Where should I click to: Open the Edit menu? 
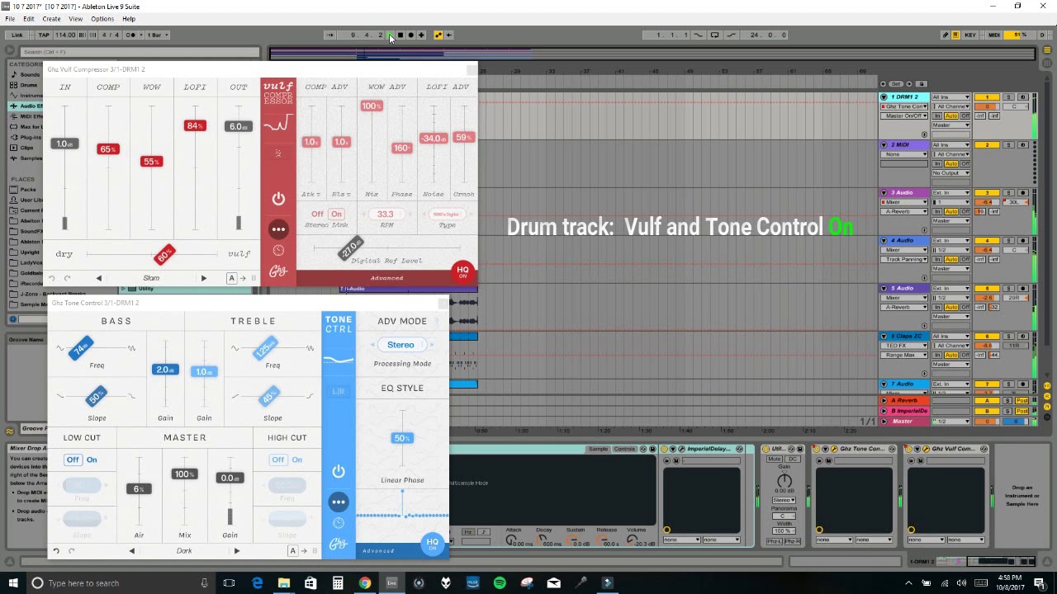(x=29, y=19)
